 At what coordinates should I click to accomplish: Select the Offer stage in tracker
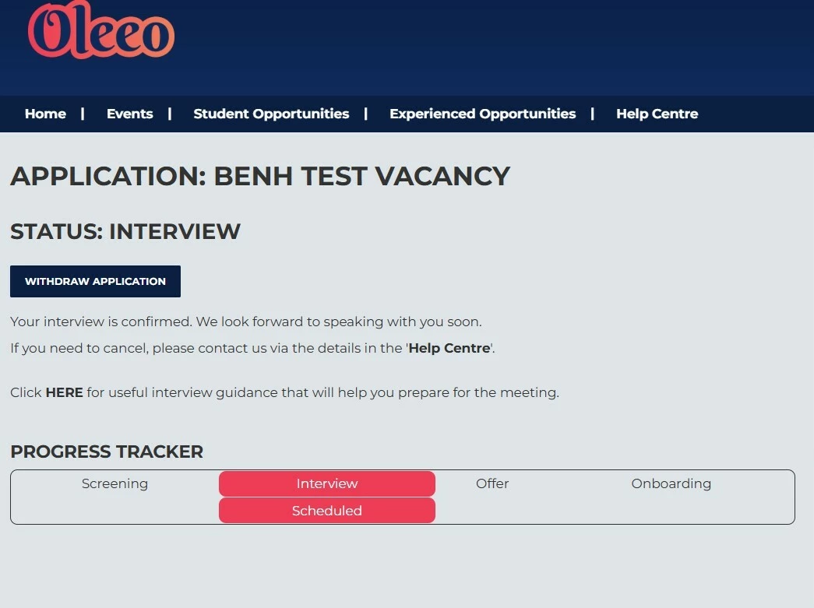pos(492,483)
